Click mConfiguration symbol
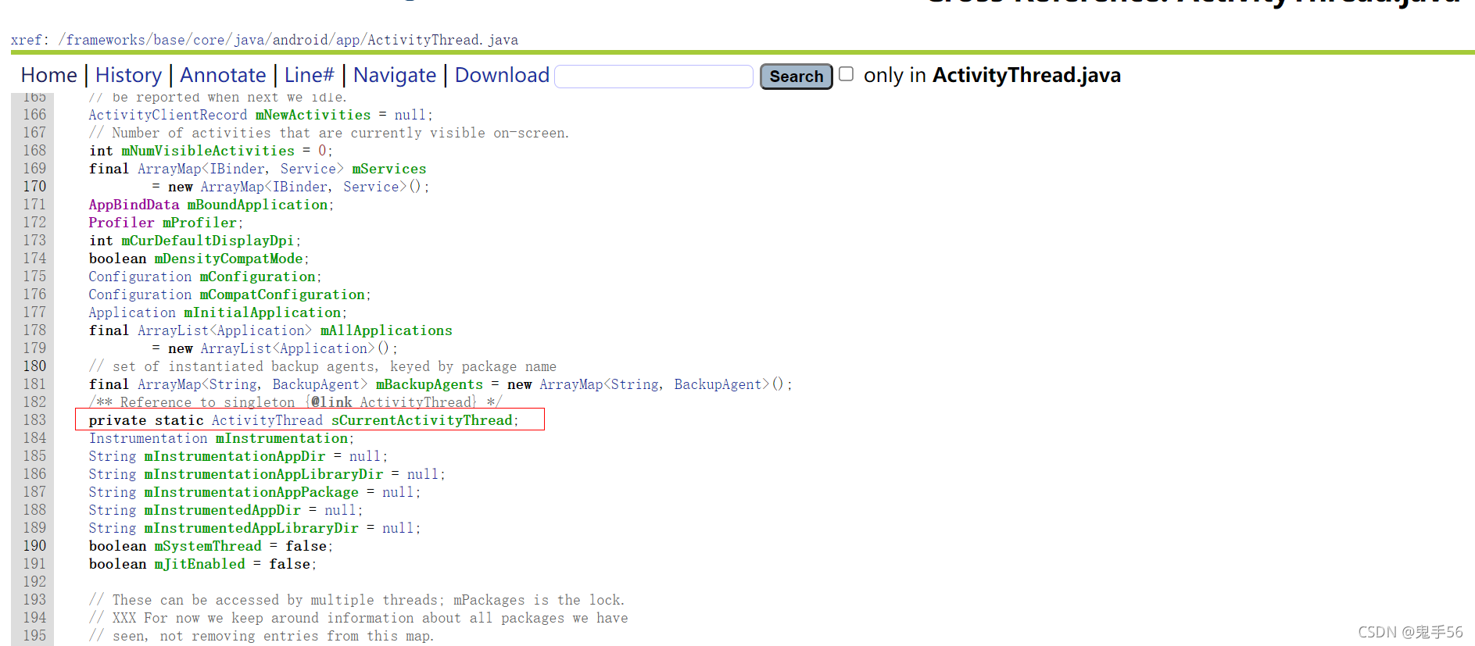1475x646 pixels. point(257,277)
